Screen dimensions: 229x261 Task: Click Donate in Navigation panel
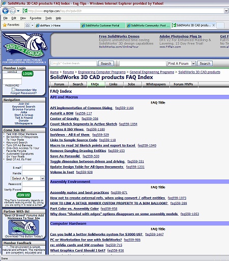coord(23,120)
